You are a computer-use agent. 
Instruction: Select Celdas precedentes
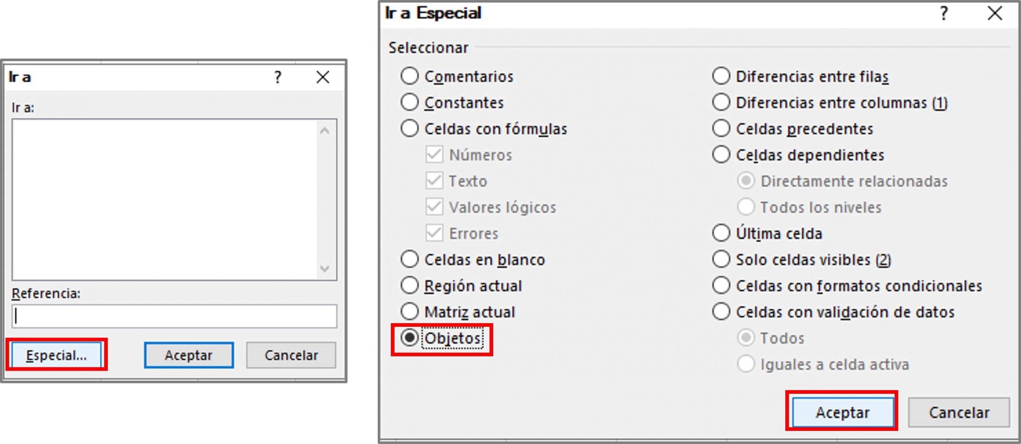coord(721,128)
